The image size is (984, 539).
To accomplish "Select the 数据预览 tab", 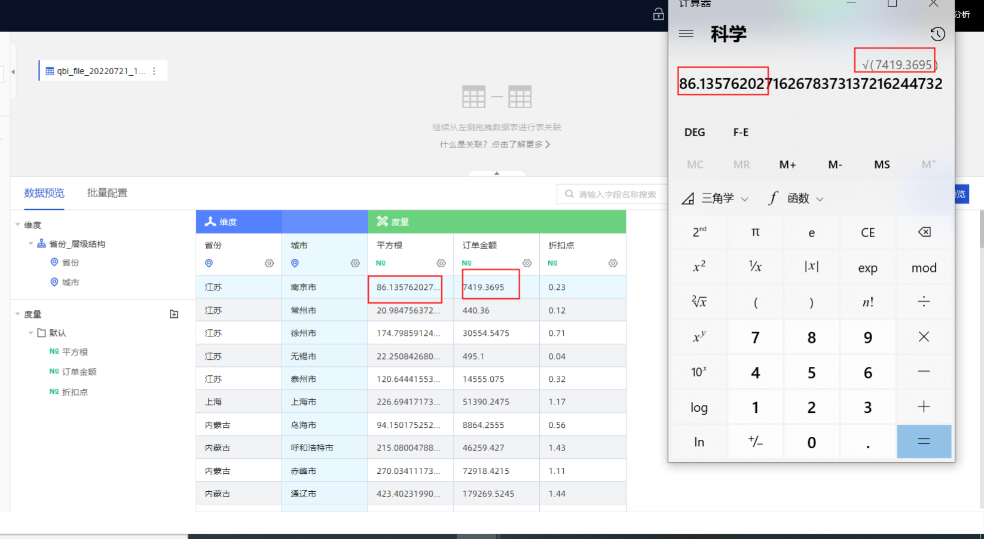I will pyautogui.click(x=44, y=193).
